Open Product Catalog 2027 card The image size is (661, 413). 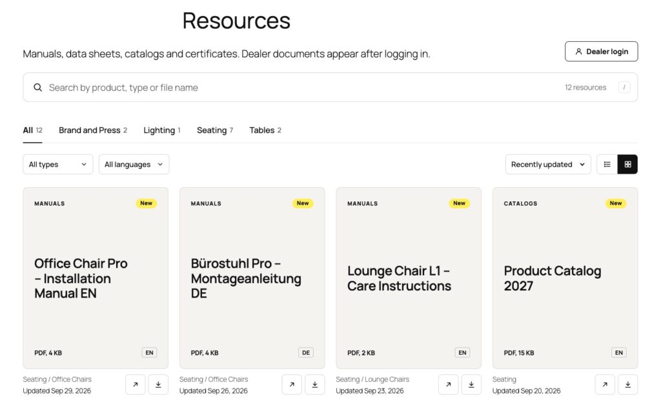tap(565, 278)
